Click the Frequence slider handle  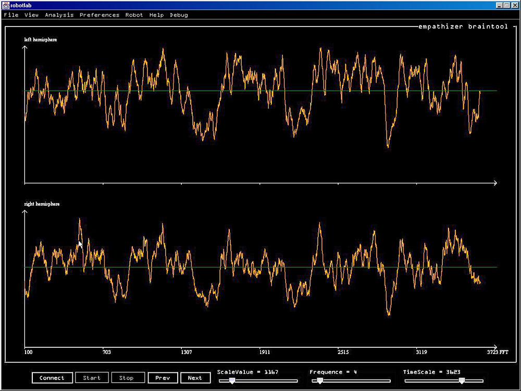coord(320,381)
